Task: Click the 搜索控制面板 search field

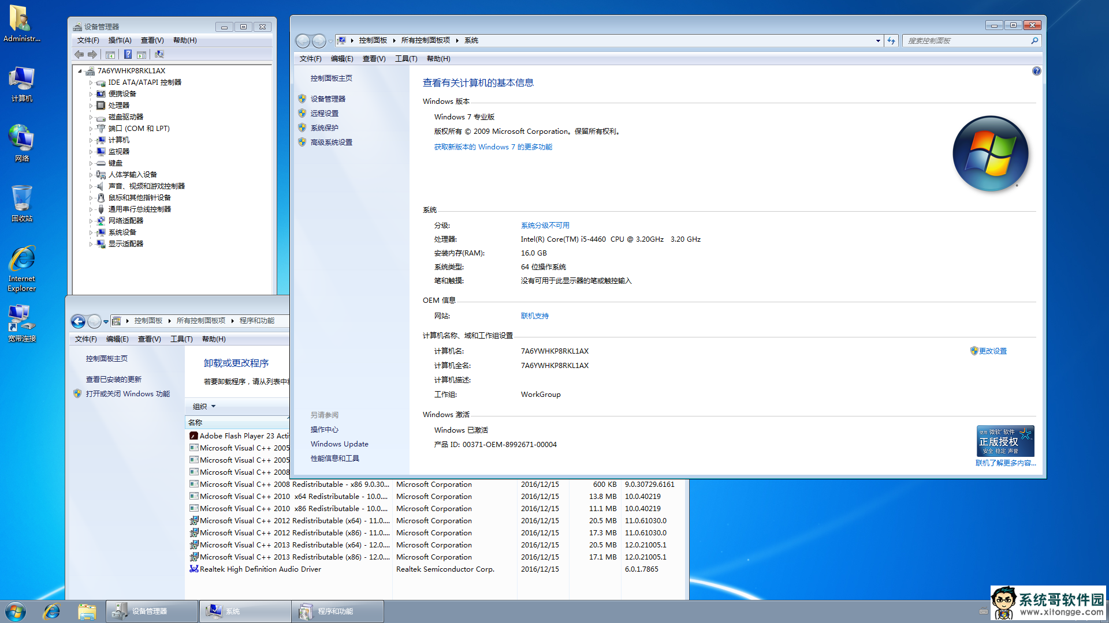Action: [x=966, y=41]
